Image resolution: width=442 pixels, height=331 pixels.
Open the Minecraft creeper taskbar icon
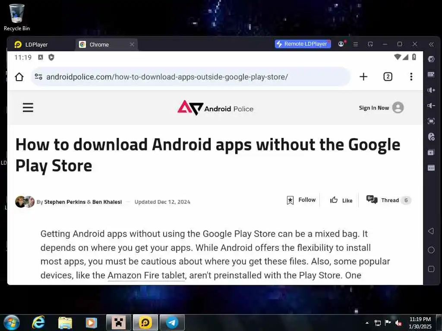[119, 322]
